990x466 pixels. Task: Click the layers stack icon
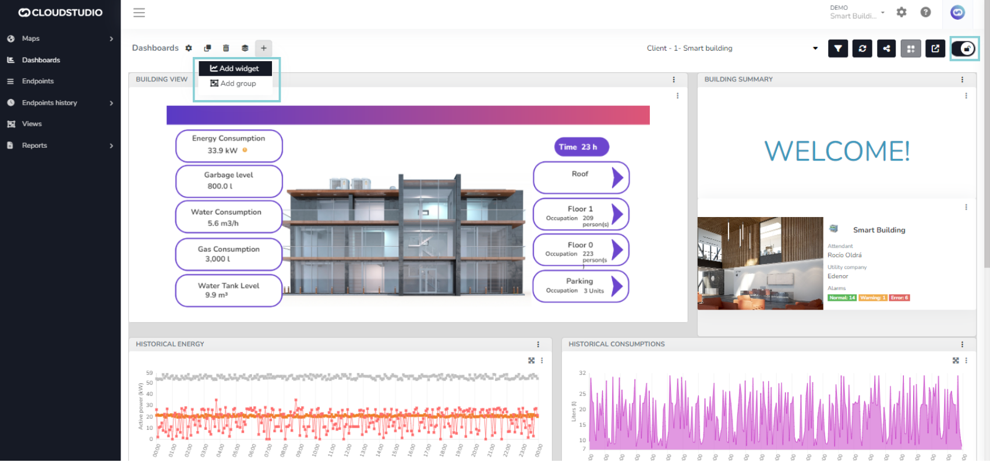click(245, 48)
